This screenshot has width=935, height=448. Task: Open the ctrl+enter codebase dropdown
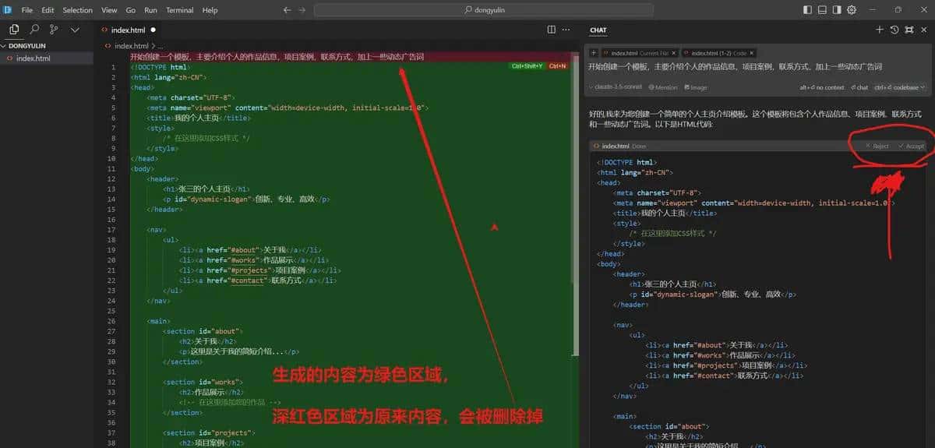[899, 87]
